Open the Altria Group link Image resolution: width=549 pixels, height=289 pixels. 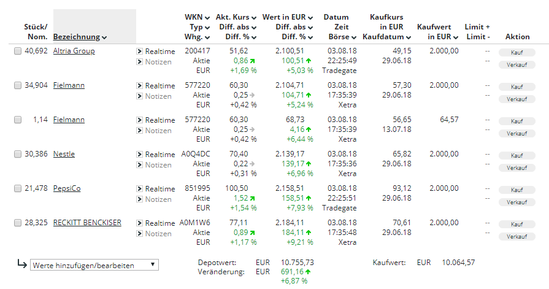pos(74,51)
